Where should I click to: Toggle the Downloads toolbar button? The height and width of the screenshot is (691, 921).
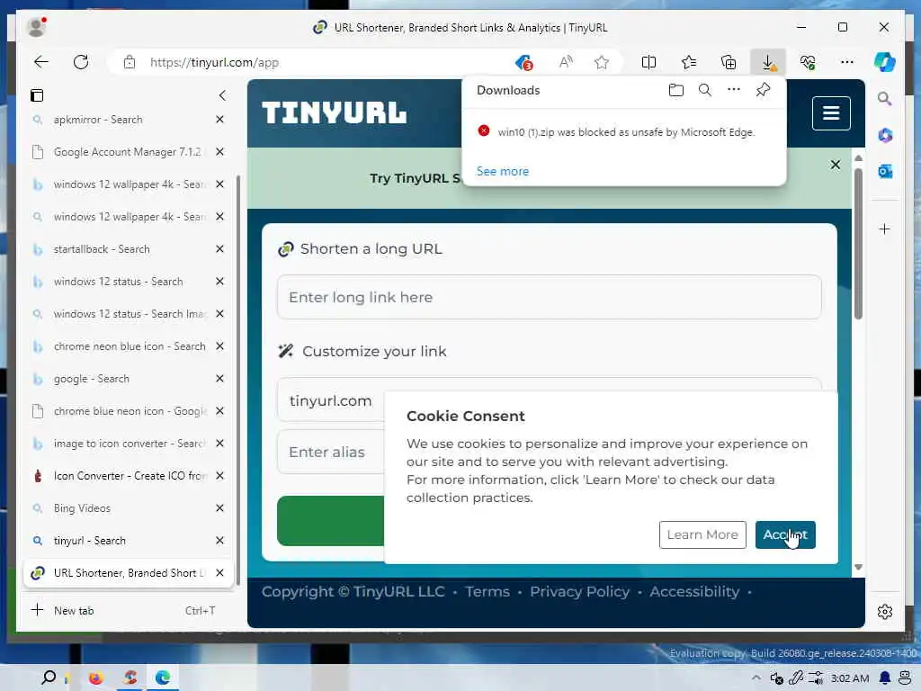coord(768,62)
